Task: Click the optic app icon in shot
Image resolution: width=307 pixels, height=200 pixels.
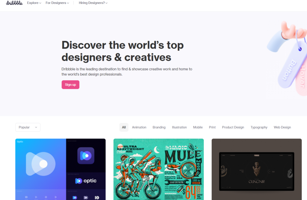Action: pyautogui.click(x=86, y=156)
